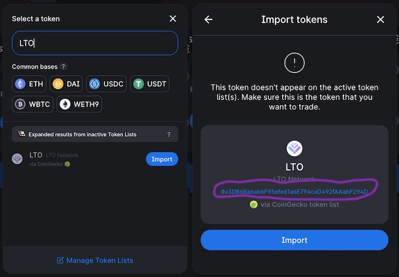Viewport: 399px width, 277px height.
Task: Open the LTO contract address link
Action: coord(295,192)
